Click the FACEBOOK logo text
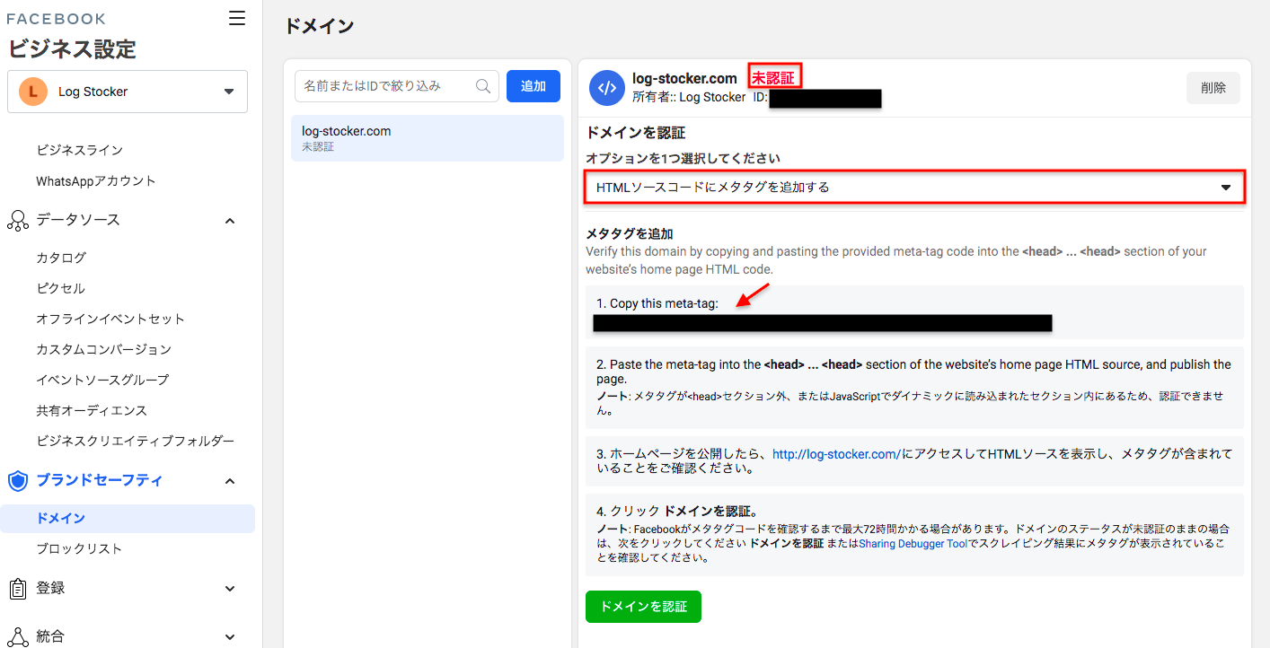This screenshot has width=1270, height=648. [56, 19]
